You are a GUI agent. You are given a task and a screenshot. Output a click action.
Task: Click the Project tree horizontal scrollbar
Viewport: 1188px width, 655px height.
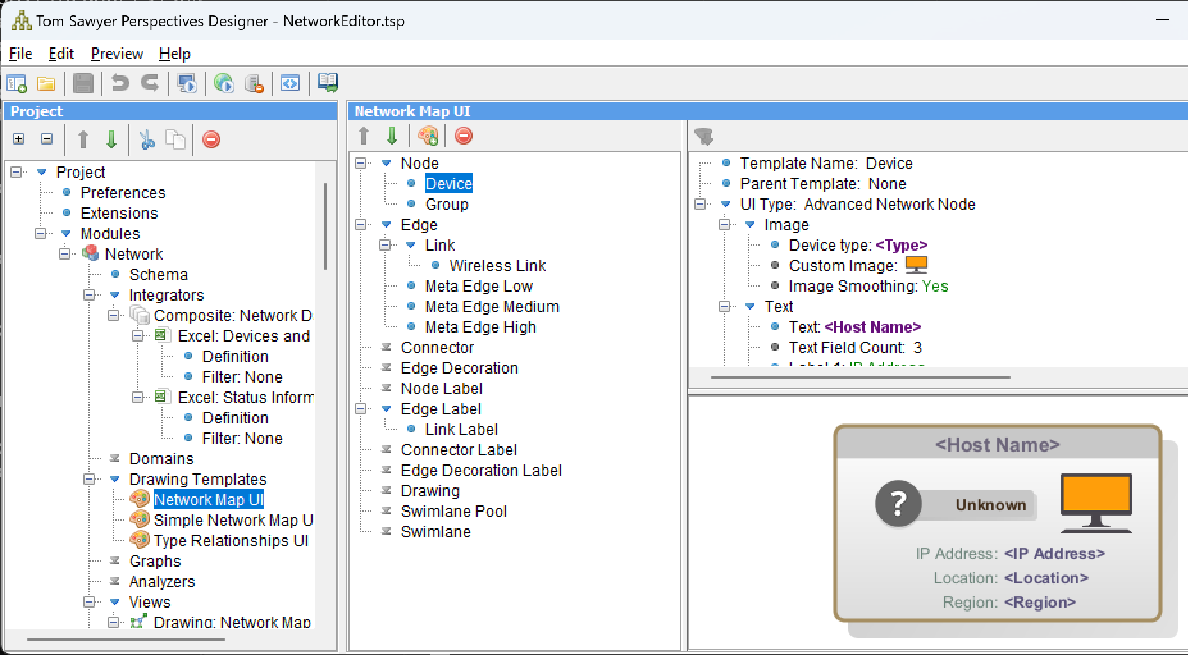tap(126, 639)
